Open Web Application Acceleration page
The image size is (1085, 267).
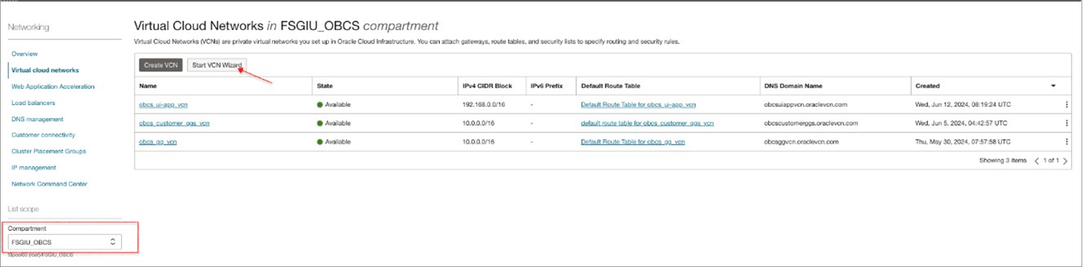53,87
